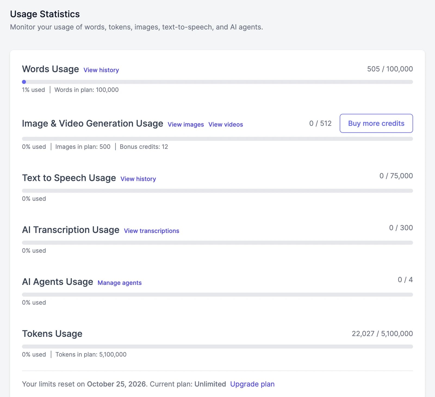Click the Text to Speech progress bar
The image size is (435, 397).
217,191
